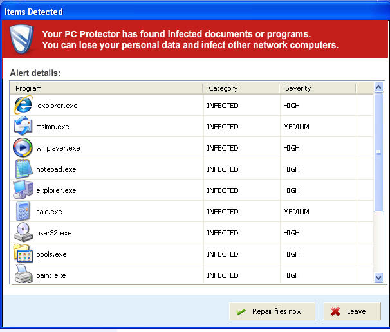Click the shield icon in the red banner
Viewport: 390px width, 332px height.
pos(21,39)
